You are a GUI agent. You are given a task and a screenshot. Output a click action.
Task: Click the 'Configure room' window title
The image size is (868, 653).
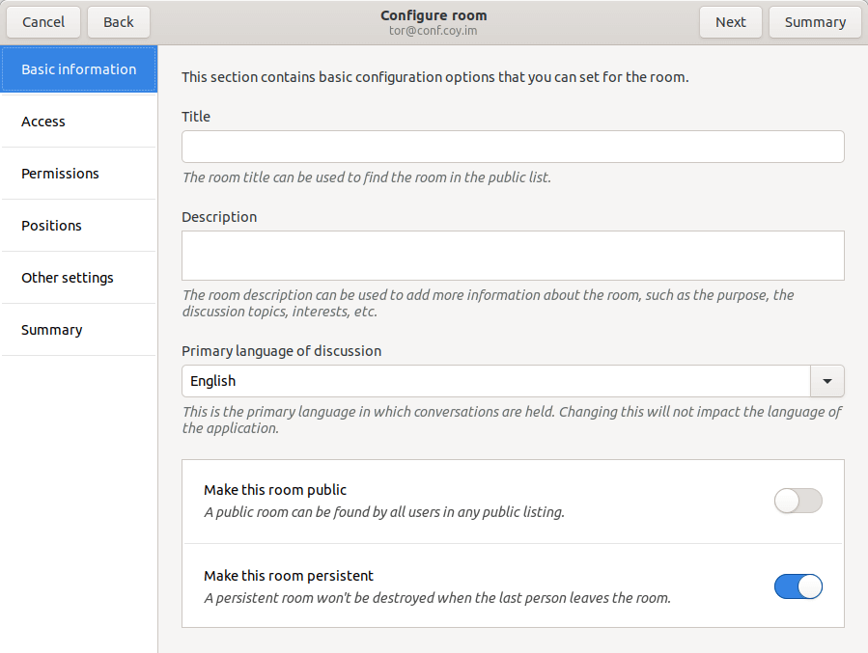434,15
